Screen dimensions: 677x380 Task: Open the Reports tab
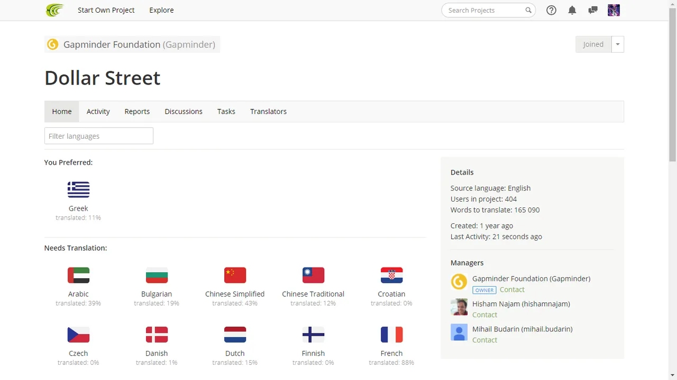(137, 111)
